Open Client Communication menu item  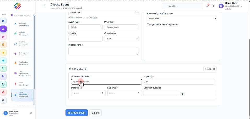click(x=22, y=73)
